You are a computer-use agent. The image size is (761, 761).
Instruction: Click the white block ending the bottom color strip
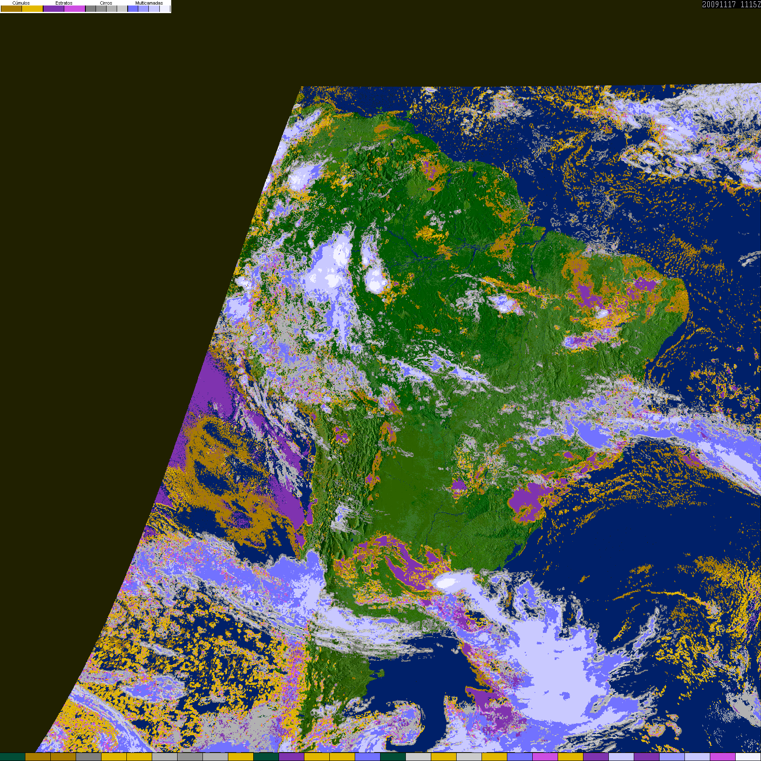coord(748,757)
